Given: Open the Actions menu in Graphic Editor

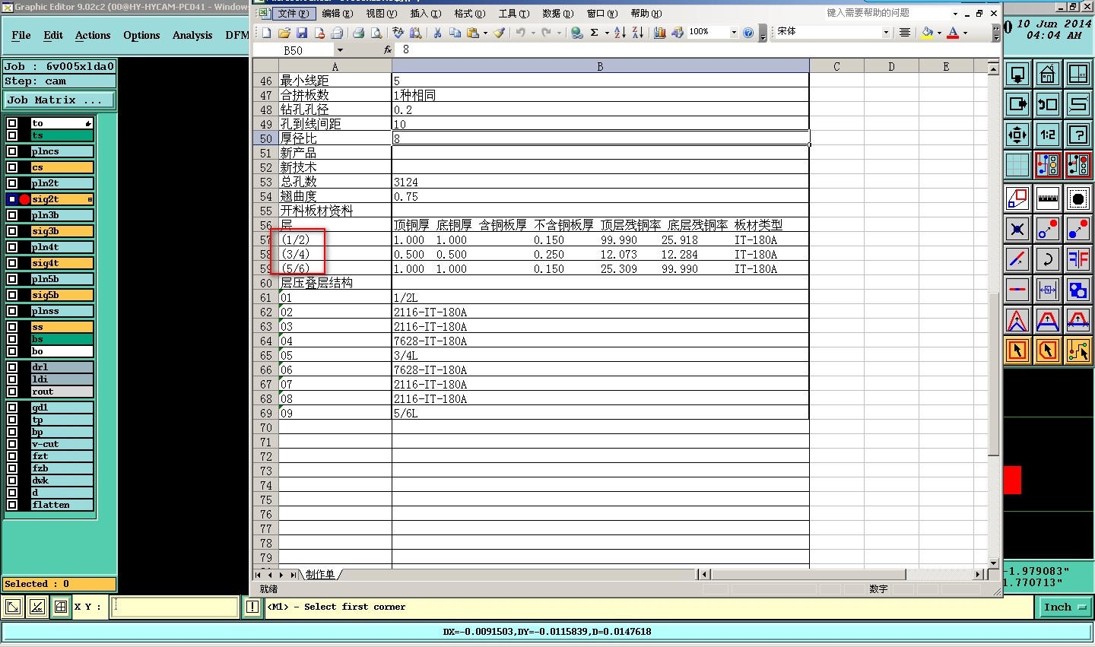Looking at the screenshot, I should 93,35.
